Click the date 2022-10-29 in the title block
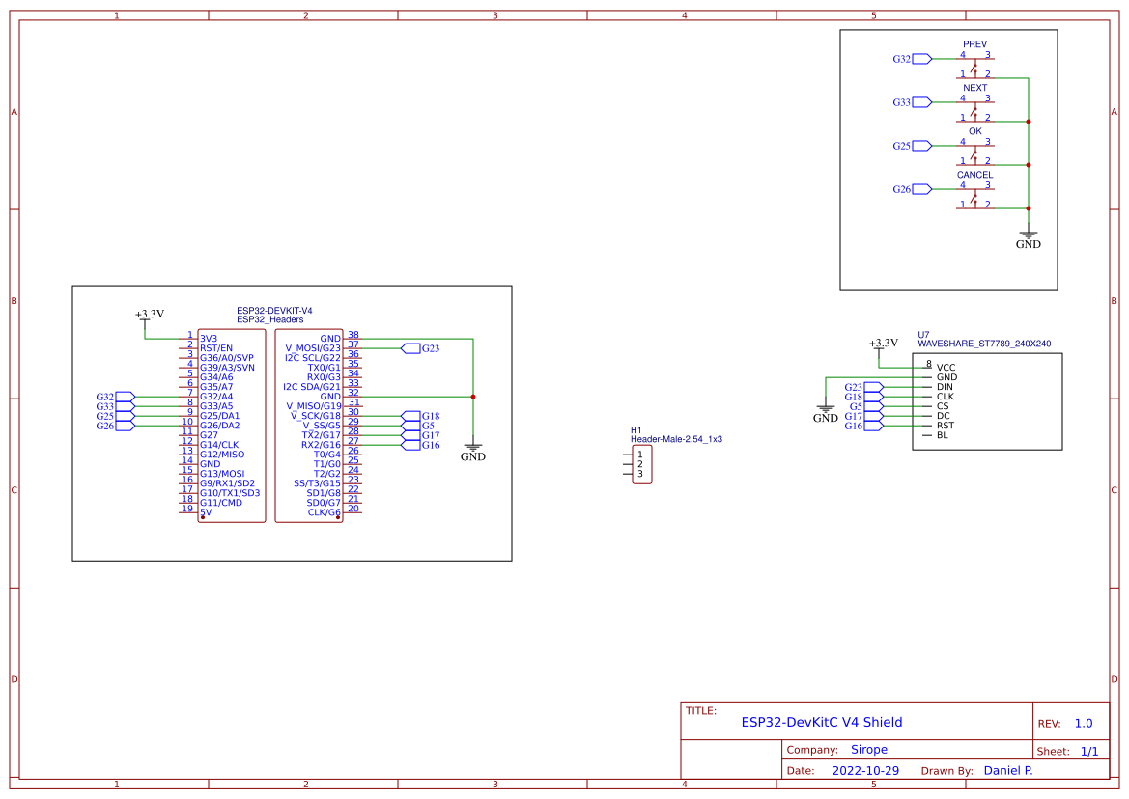The image size is (1129, 799). coord(865,770)
